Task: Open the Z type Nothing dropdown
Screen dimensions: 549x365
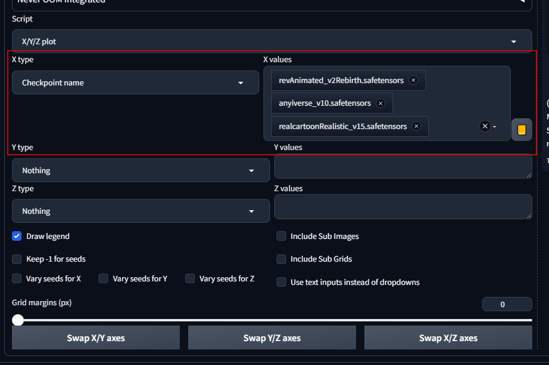Action: coord(141,211)
